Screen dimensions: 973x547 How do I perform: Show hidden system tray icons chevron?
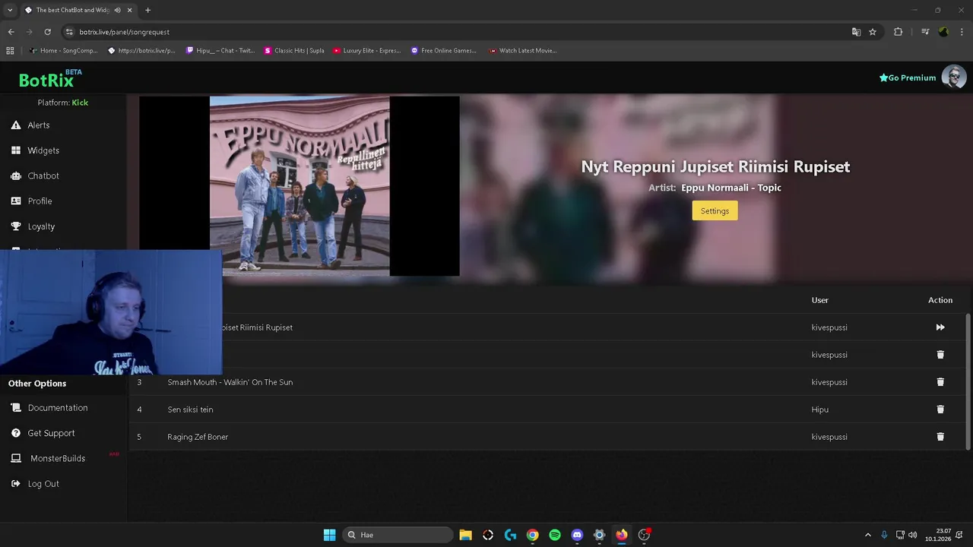[x=868, y=535]
